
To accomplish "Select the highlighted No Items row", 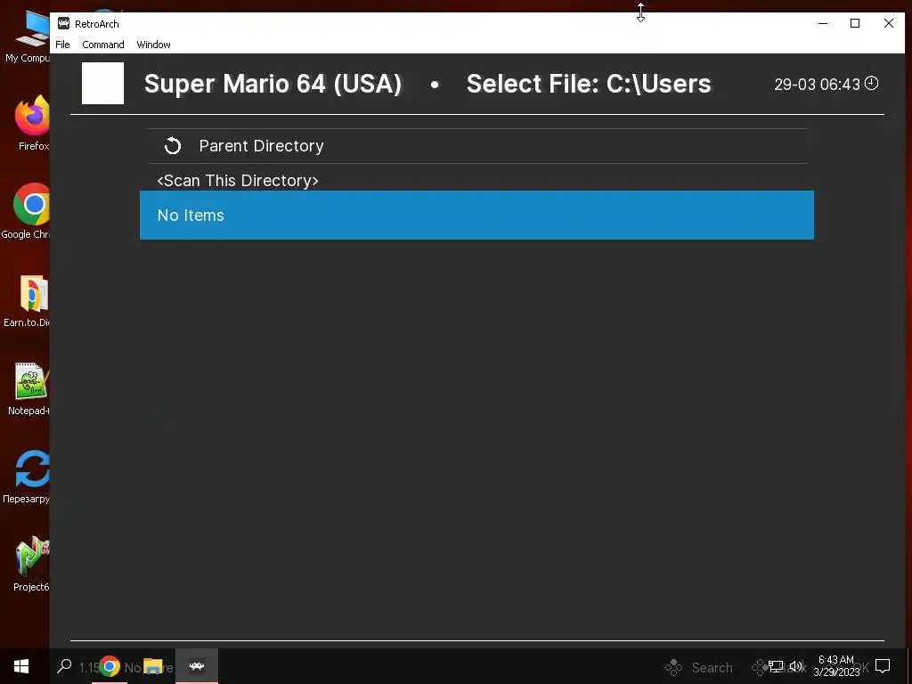I will pos(476,216).
